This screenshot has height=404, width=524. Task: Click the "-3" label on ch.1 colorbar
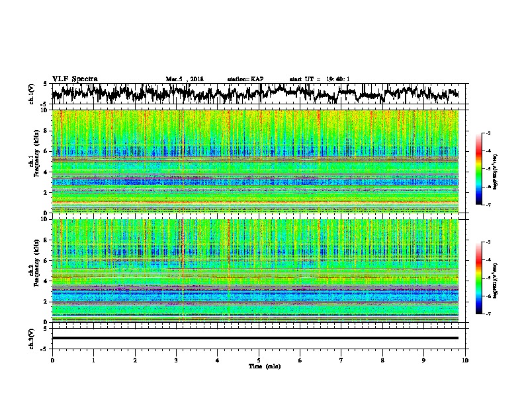coord(488,133)
